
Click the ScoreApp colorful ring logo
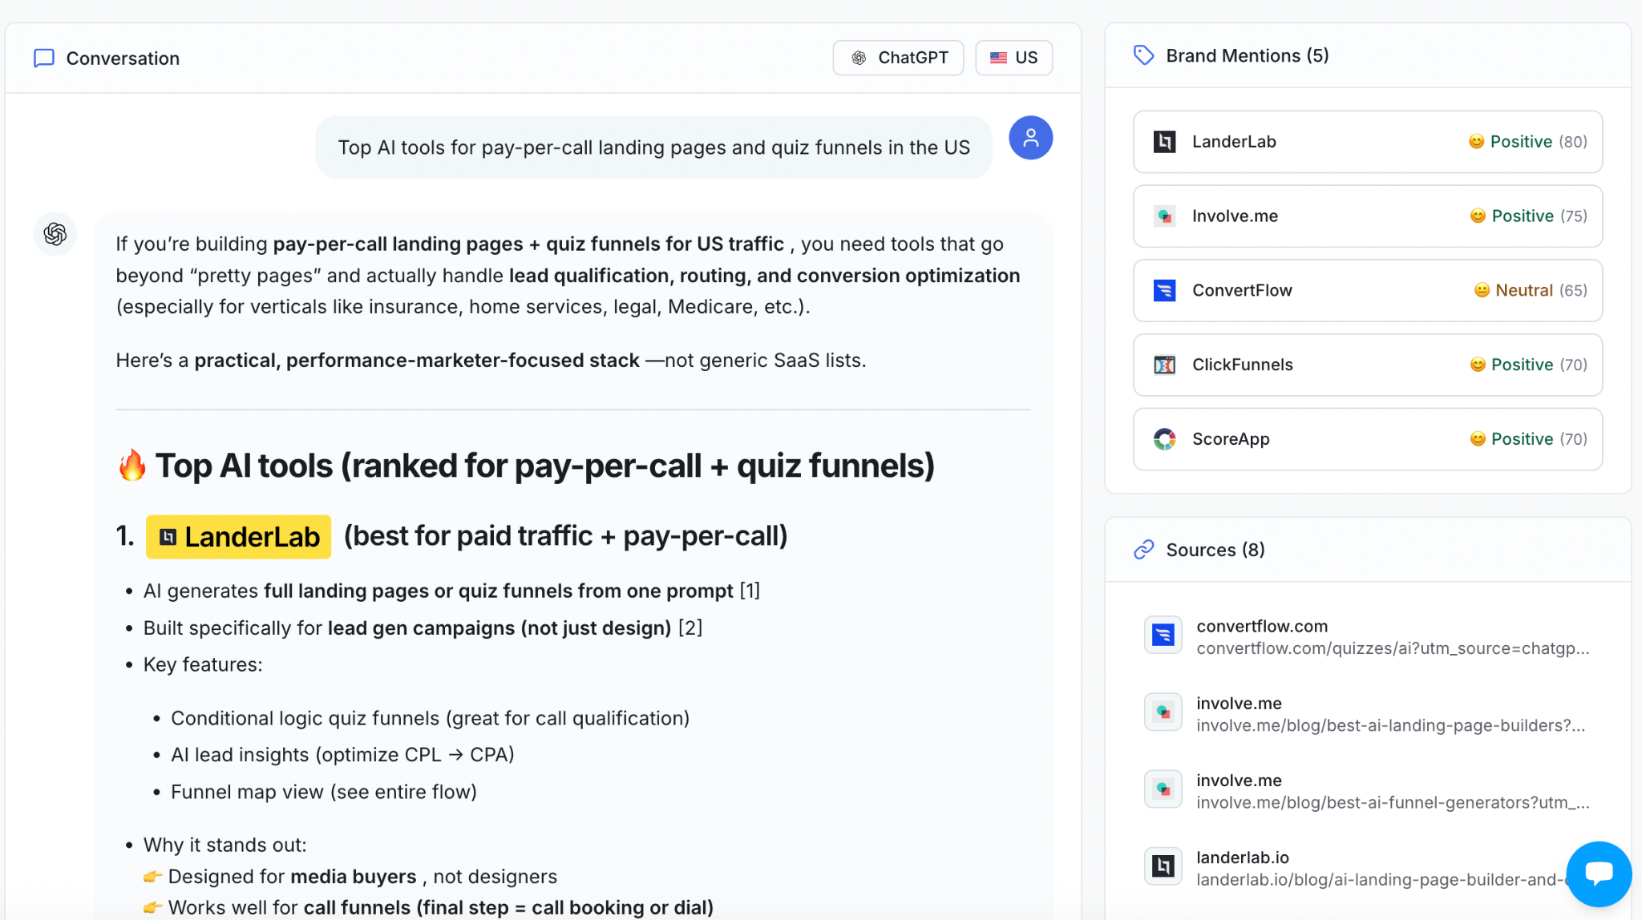[1164, 439]
